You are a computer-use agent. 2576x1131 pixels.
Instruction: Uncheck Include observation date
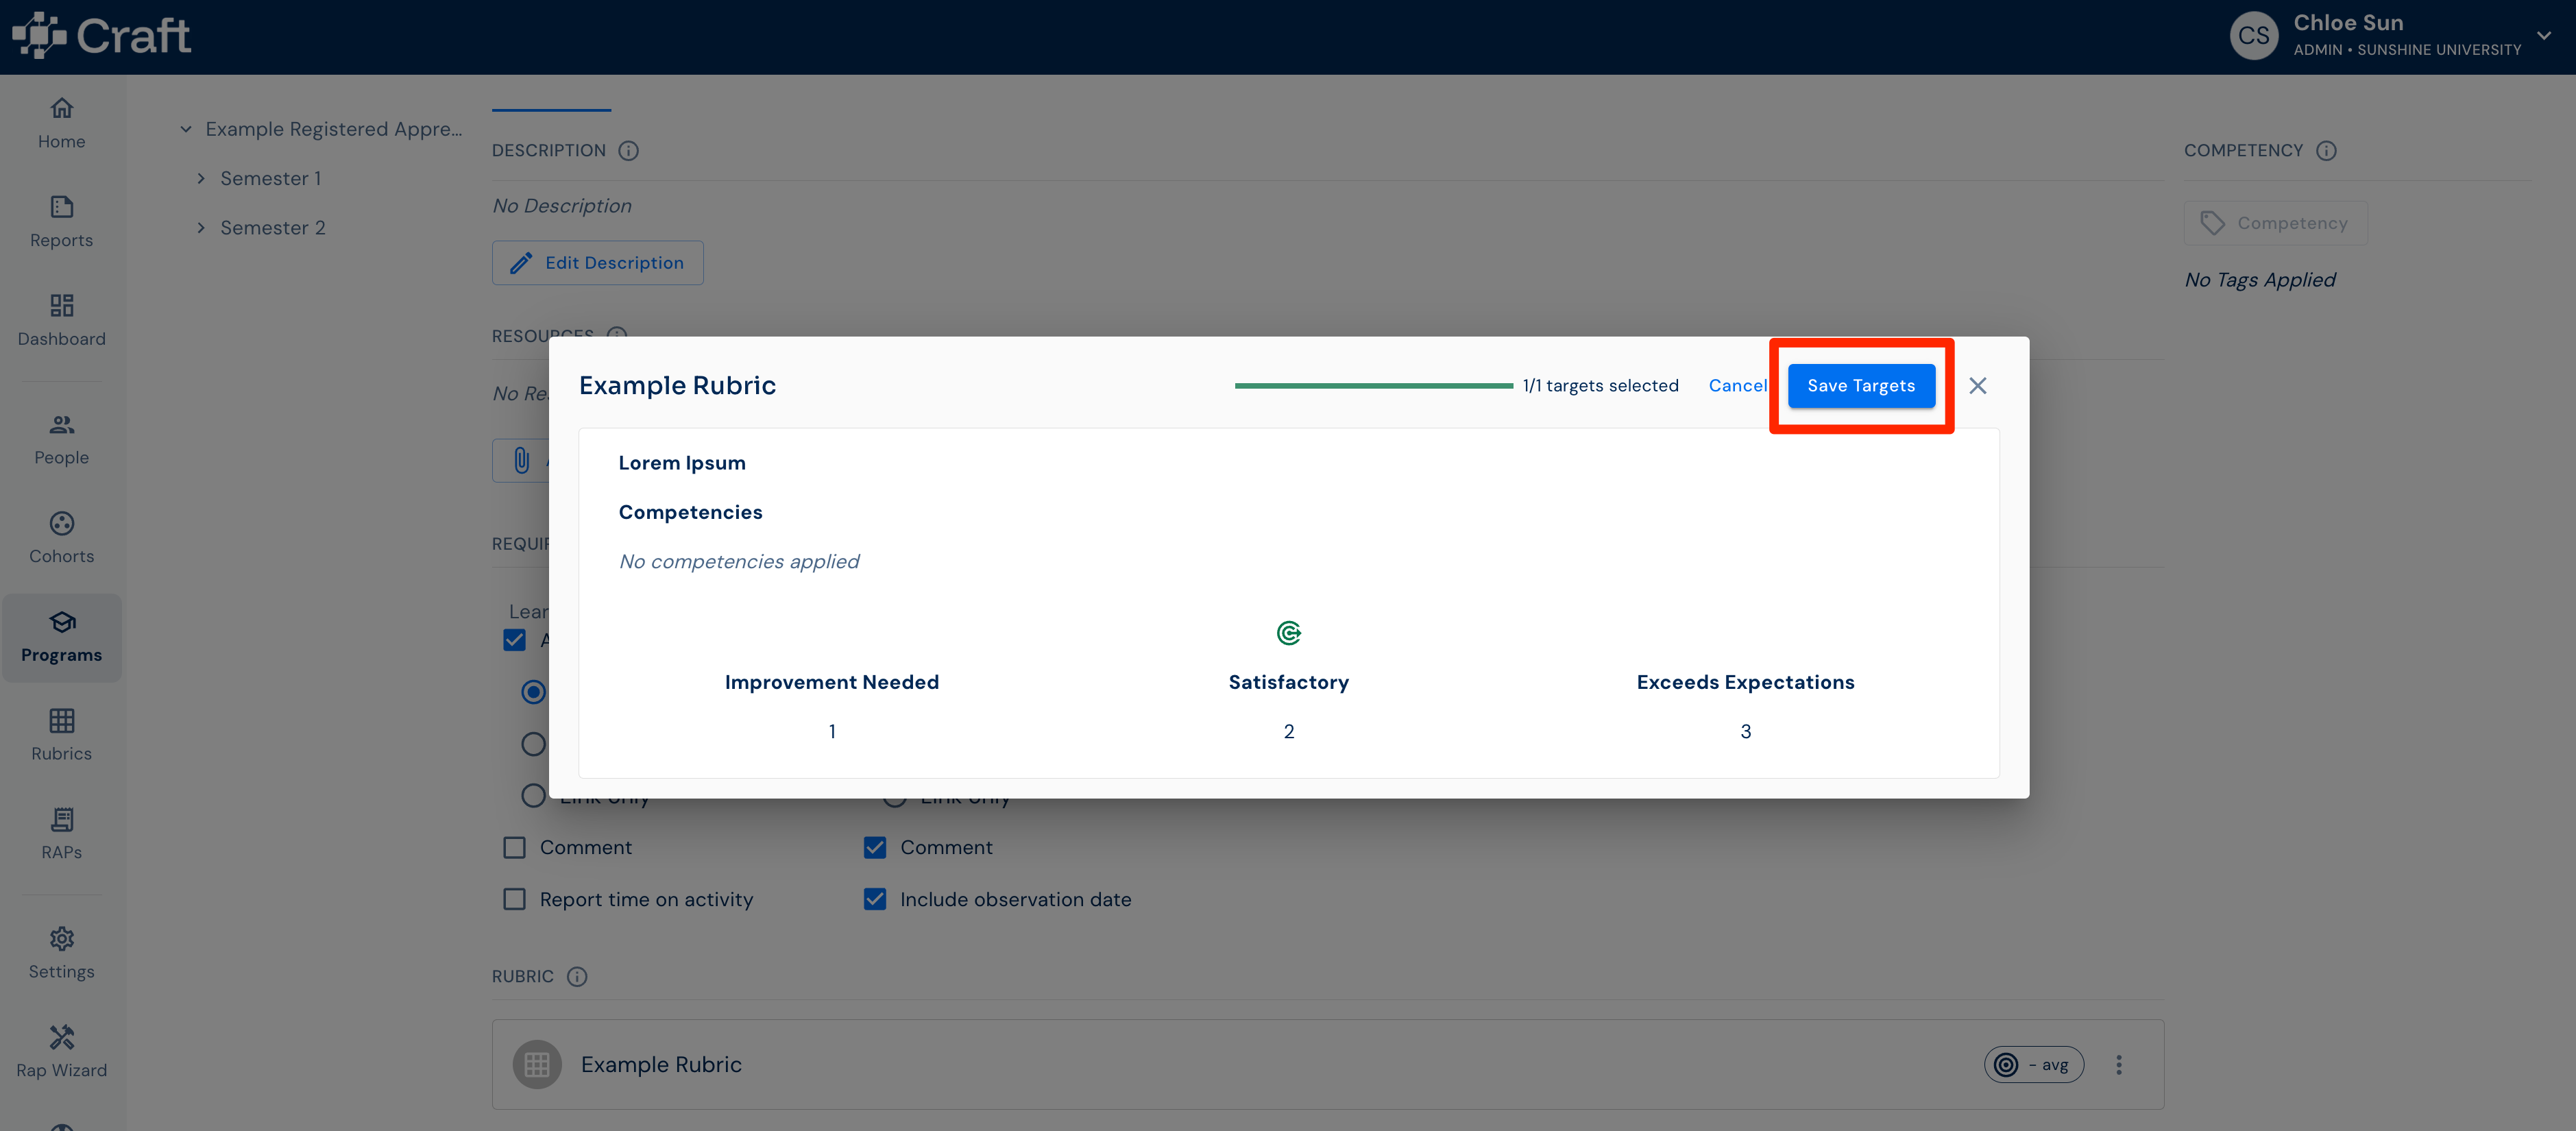875,899
